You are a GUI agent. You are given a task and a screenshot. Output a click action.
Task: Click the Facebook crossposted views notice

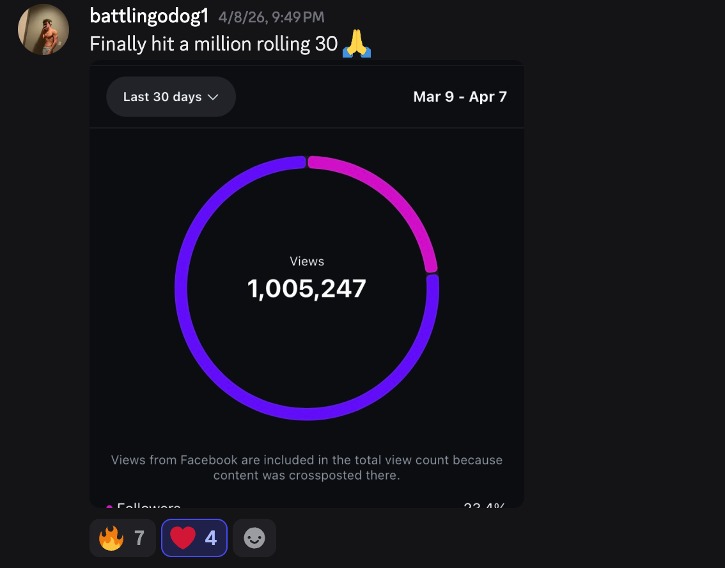coord(306,468)
